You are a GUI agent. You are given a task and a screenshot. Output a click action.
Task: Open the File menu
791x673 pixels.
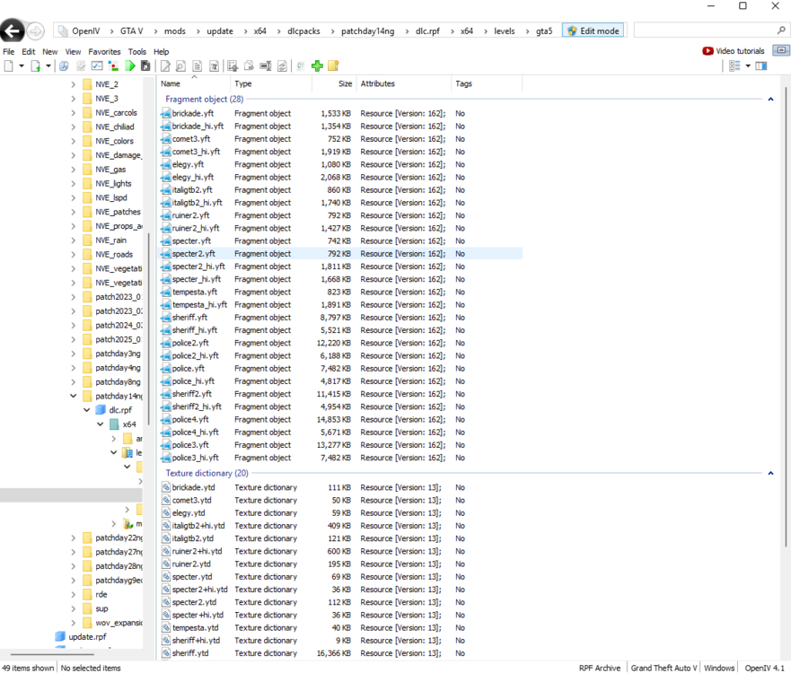[x=8, y=51]
